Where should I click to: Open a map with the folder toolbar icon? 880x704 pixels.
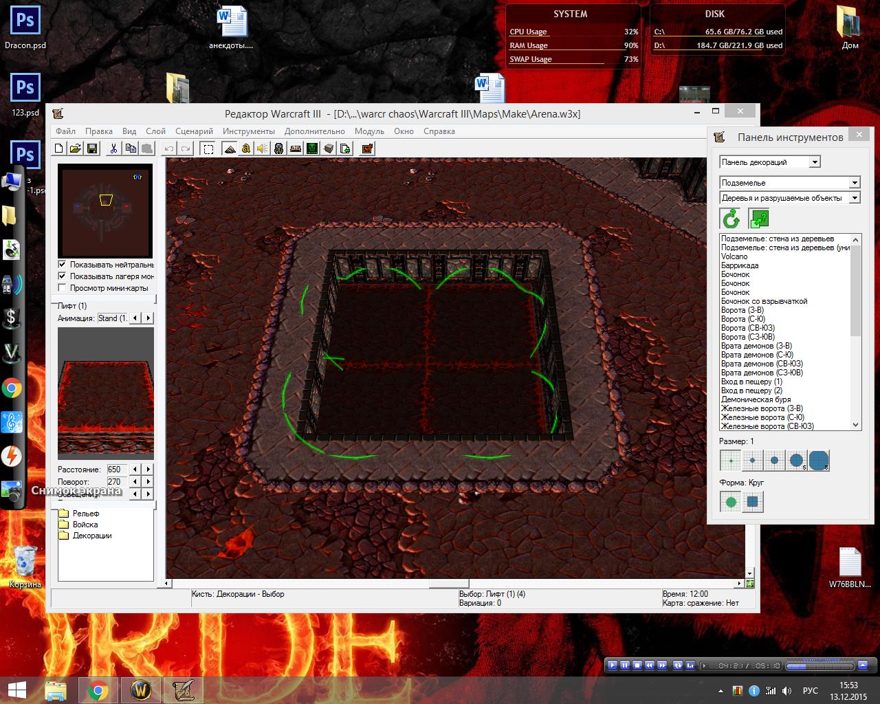(x=76, y=148)
